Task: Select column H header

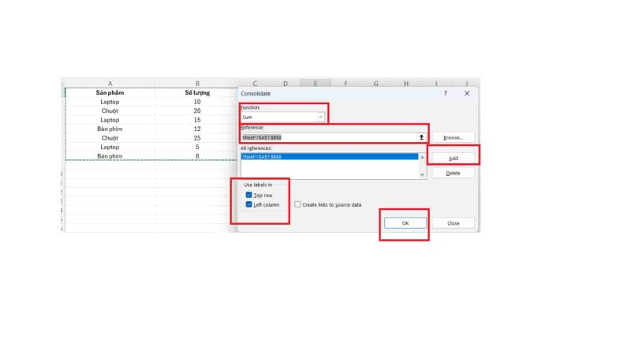Action: tap(406, 84)
